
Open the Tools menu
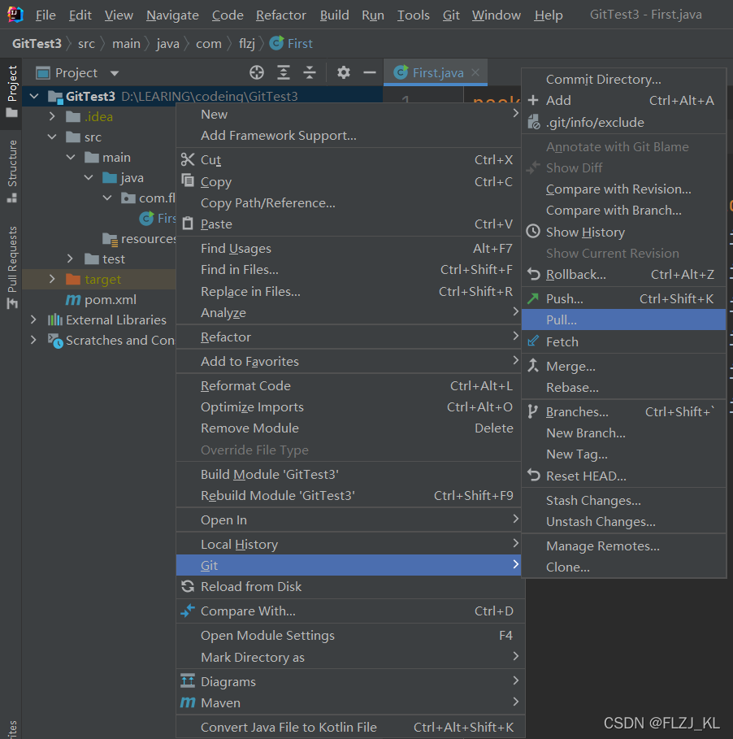pos(413,15)
